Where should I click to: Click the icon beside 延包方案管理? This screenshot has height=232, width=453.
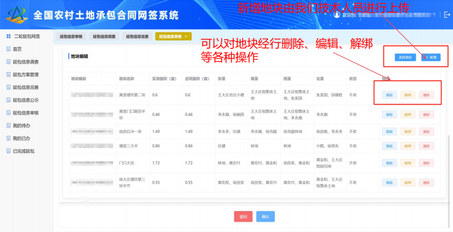[8, 75]
